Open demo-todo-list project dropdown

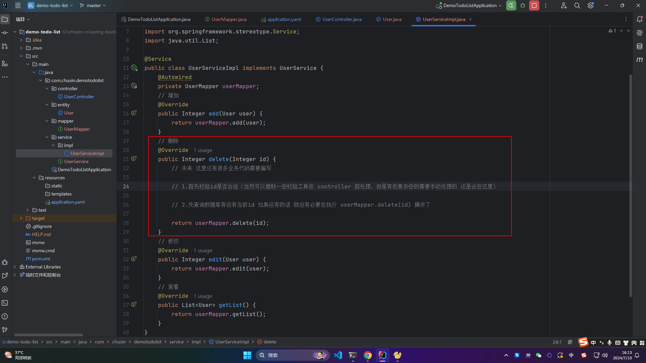(x=50, y=5)
